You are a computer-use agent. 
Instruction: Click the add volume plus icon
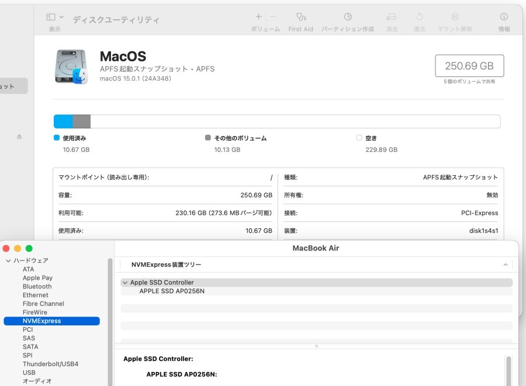(258, 18)
